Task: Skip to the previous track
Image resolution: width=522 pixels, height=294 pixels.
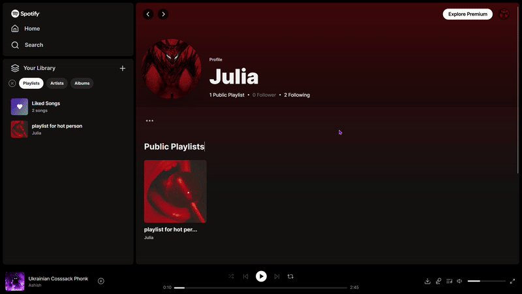Action: [x=246, y=276]
